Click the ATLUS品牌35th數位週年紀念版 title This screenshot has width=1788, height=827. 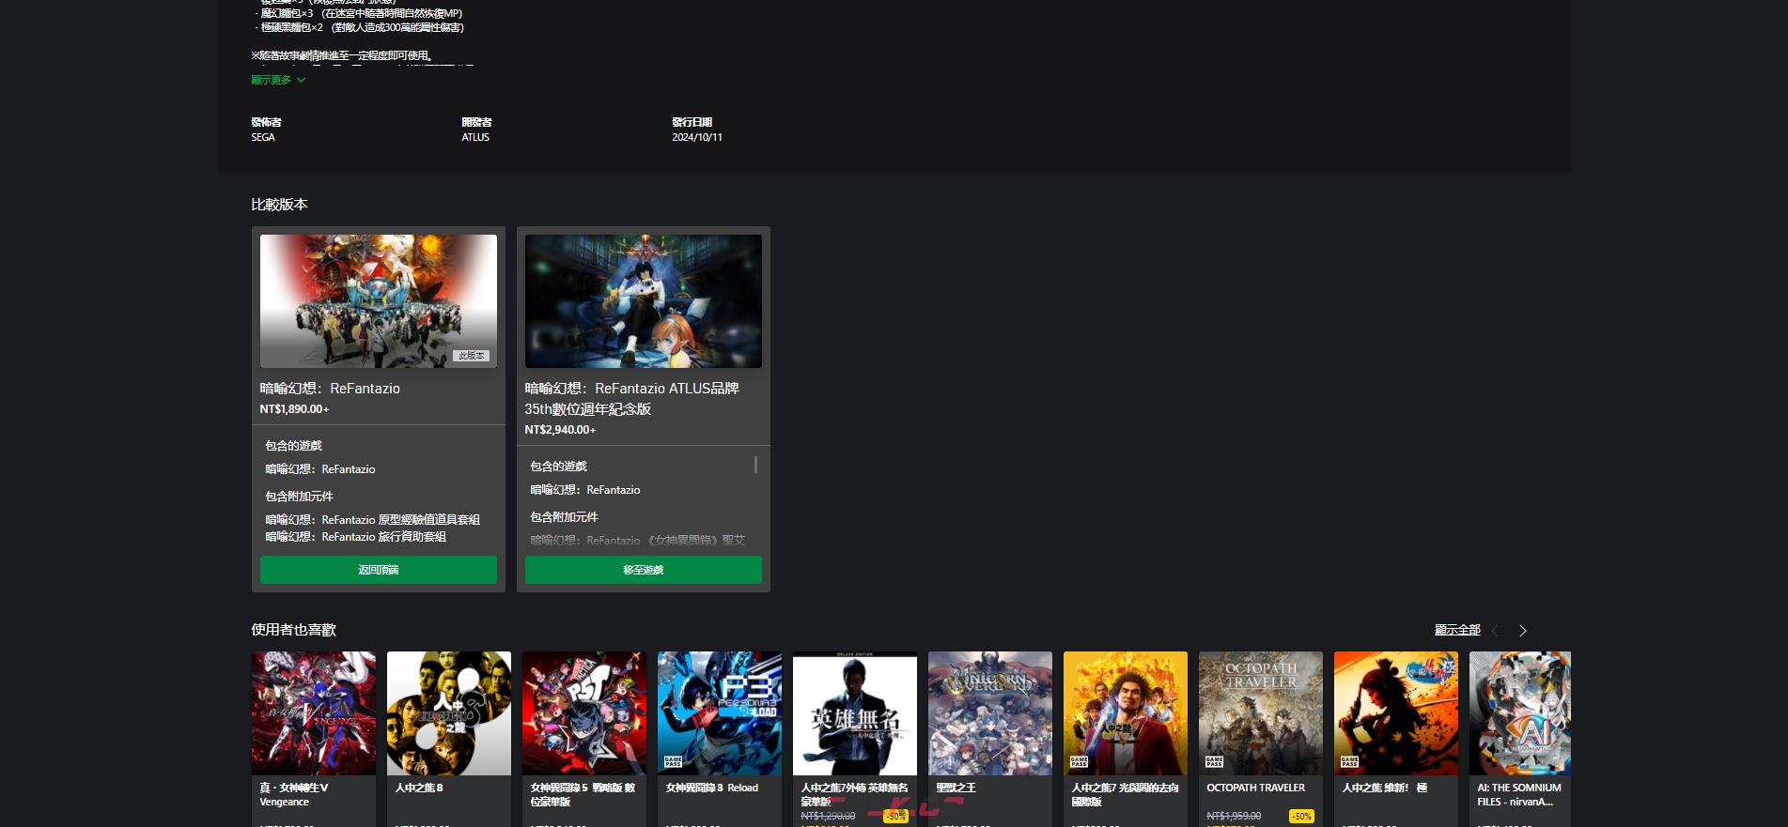[x=632, y=399]
